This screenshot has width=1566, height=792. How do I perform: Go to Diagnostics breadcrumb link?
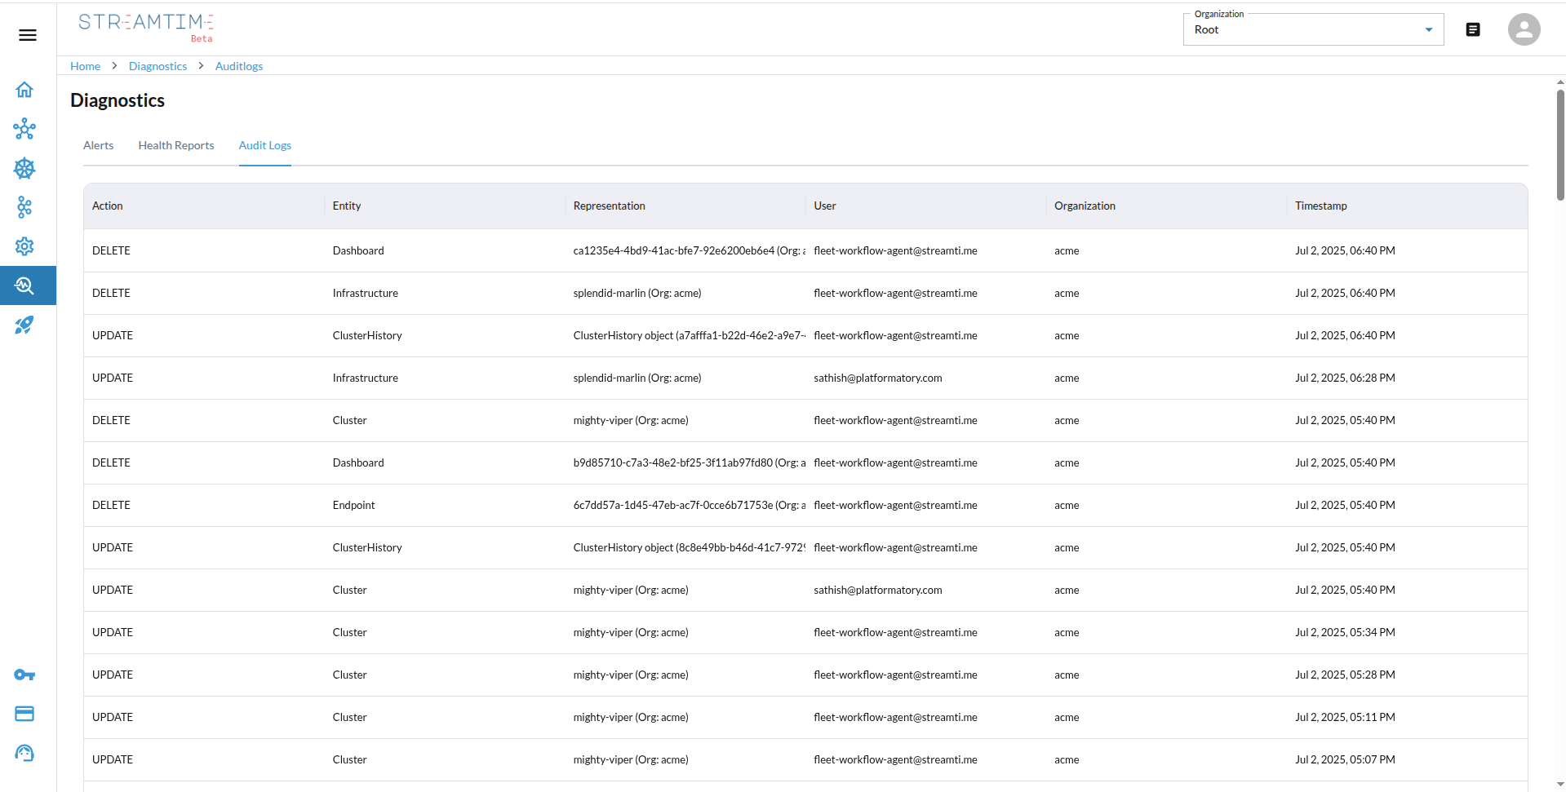pos(157,66)
